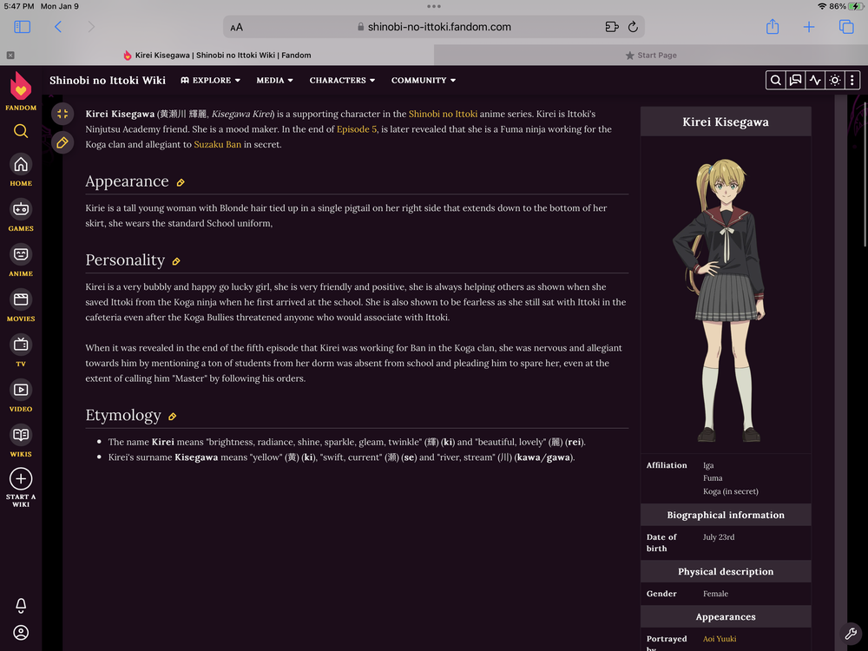
Task: Click the 'Physical description' infobox header
Action: tap(726, 571)
